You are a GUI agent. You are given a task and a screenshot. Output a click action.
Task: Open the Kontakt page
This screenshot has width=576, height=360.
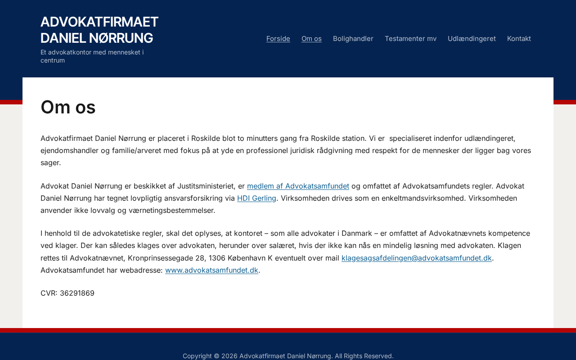pyautogui.click(x=519, y=39)
